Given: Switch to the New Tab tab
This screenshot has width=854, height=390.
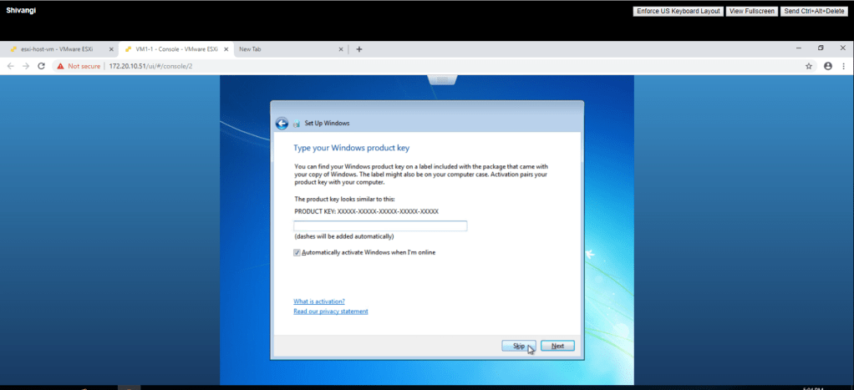Looking at the screenshot, I should [x=276, y=49].
